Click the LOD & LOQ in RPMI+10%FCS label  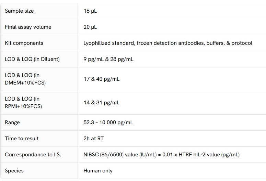pyautogui.click(x=23, y=103)
